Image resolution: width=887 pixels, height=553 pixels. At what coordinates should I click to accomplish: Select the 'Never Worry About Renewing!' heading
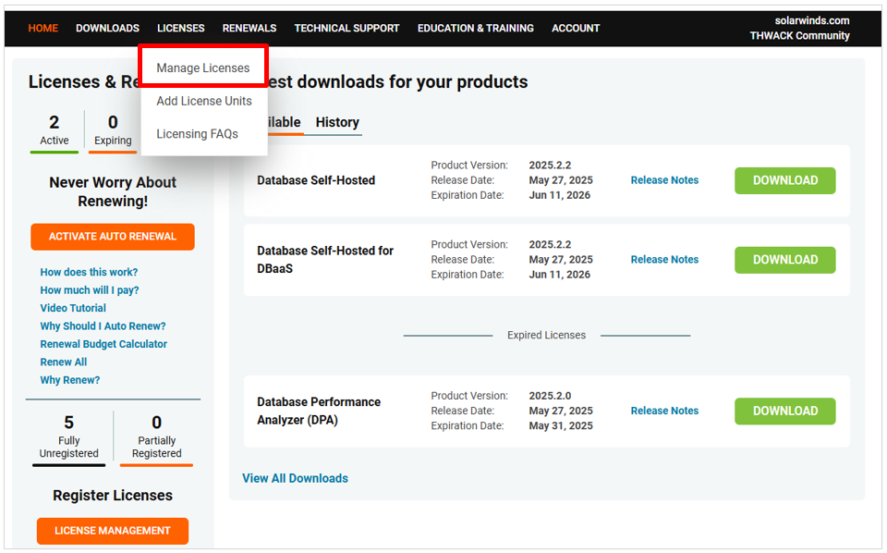(x=113, y=191)
